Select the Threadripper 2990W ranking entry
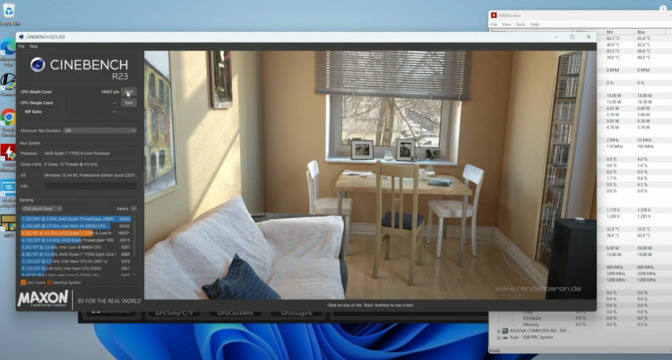The image size is (672, 360). tap(76, 219)
